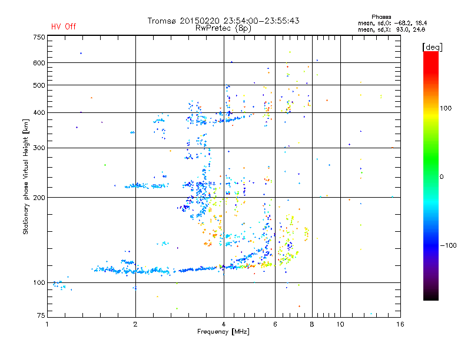Click the colorbar tick label '0'
Image resolution: width=471 pixels, height=353 pixels.
[442, 177]
